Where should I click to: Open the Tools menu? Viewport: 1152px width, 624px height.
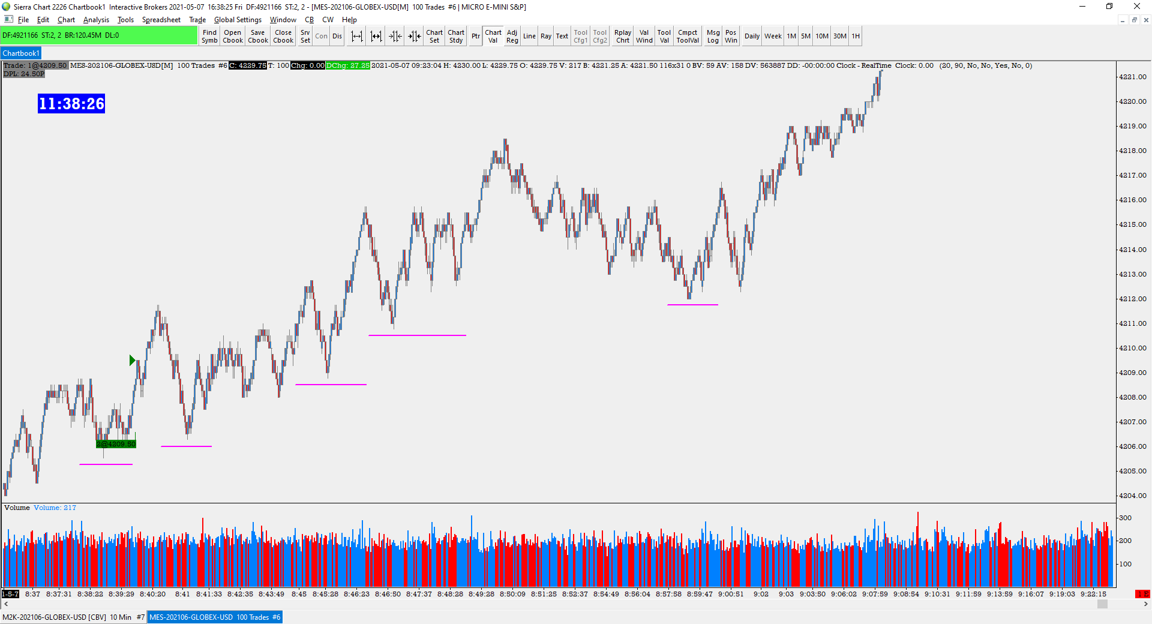(125, 20)
